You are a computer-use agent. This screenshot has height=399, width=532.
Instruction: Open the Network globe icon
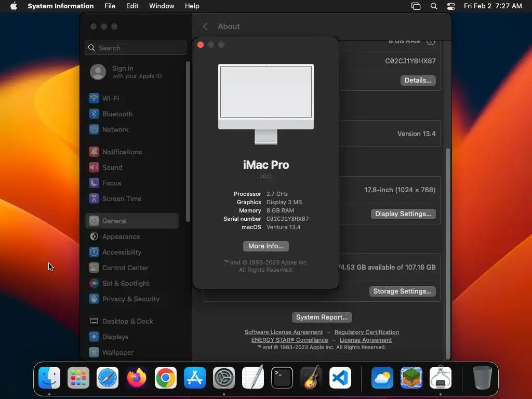[94, 129]
